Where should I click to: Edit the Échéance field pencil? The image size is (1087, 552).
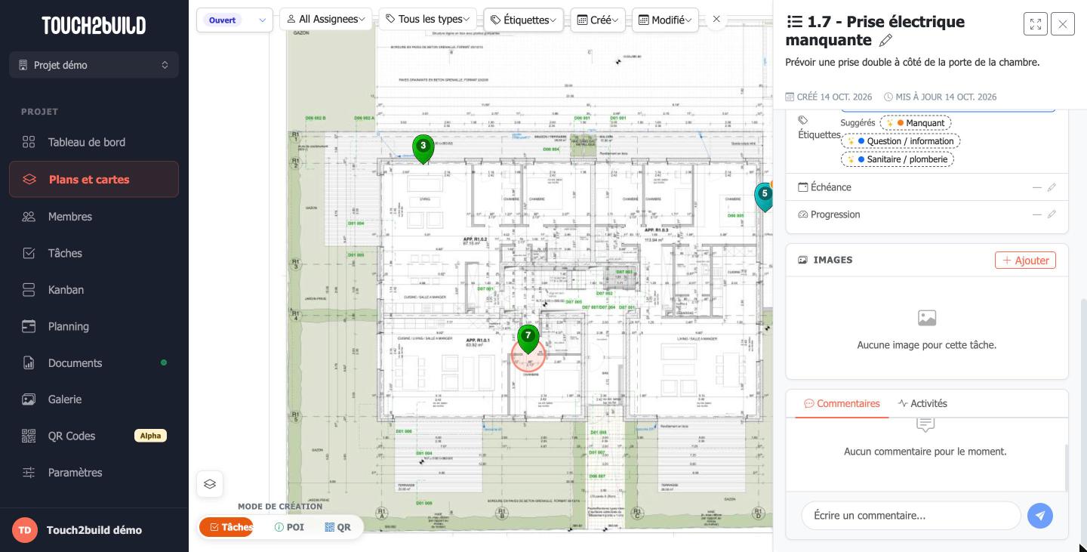pos(1052,187)
